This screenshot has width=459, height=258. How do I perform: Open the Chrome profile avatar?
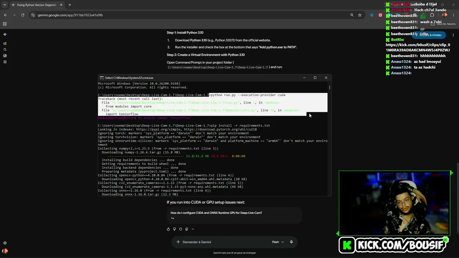445,15
